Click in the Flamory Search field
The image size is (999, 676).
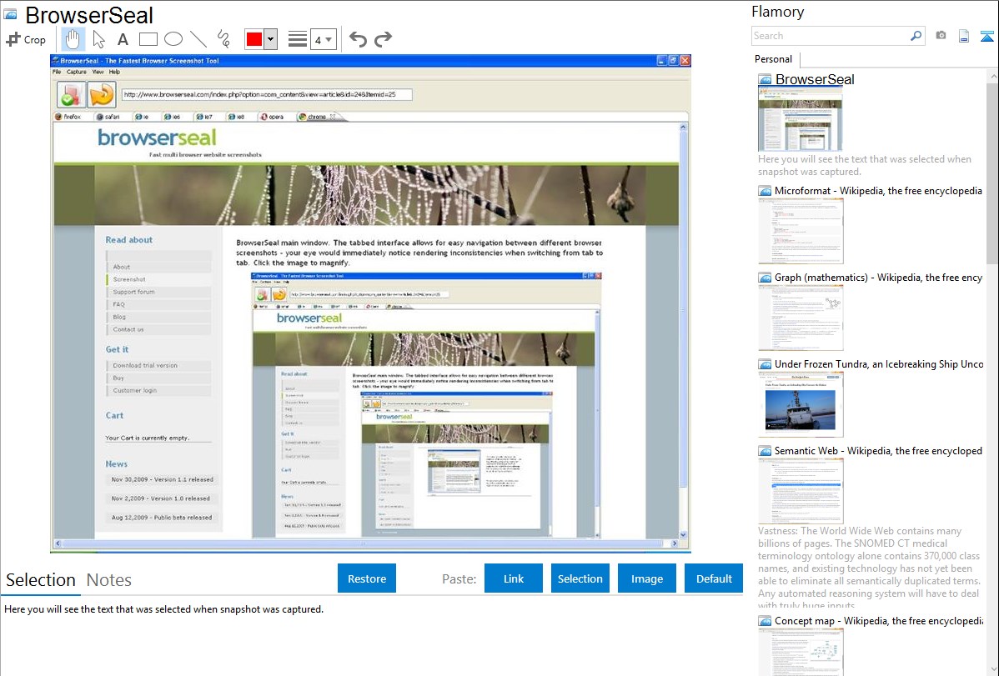point(830,36)
